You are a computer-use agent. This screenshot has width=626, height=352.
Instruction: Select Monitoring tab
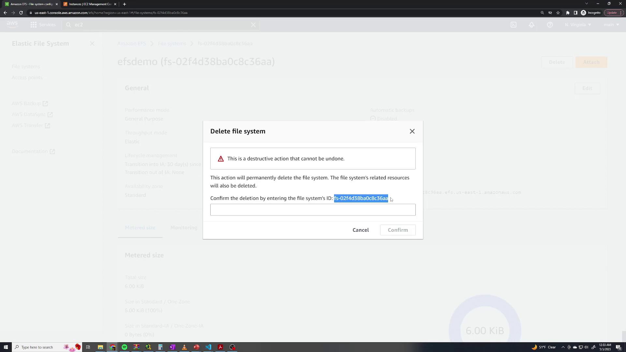click(184, 227)
